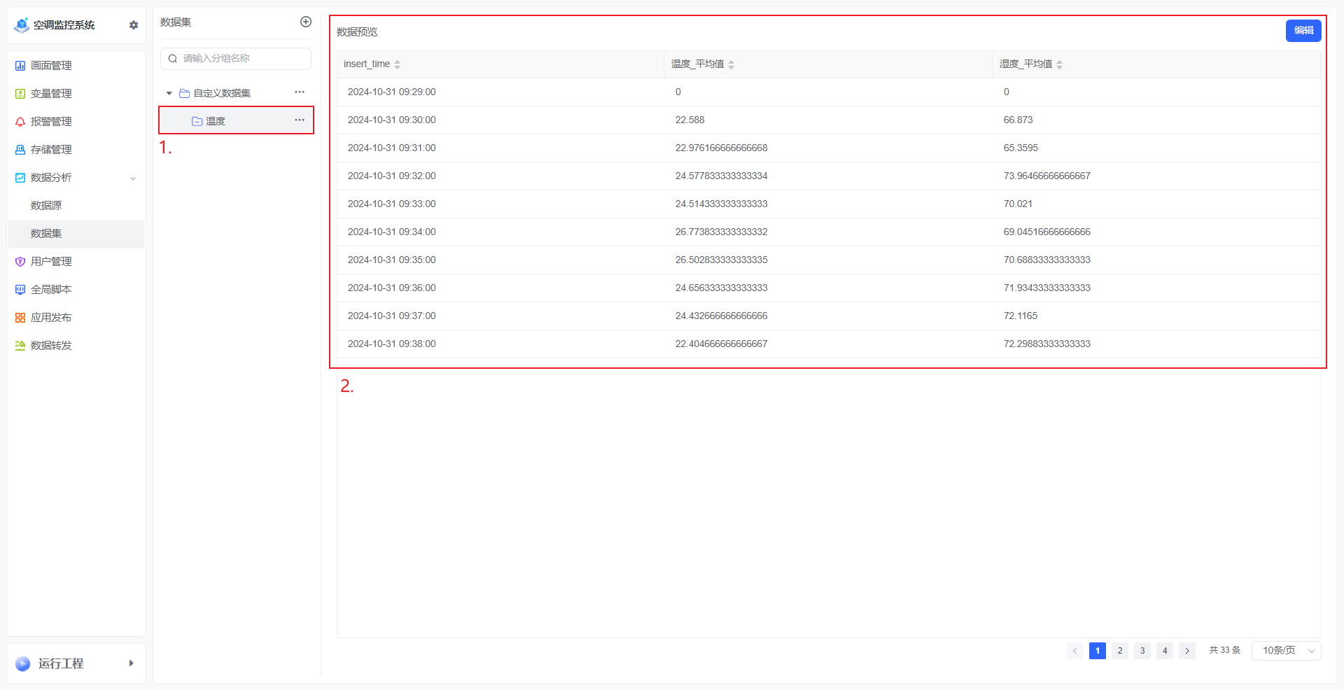This screenshot has height=690, width=1344.
Task: Sort the 湿度_平均值 column
Action: click(x=1059, y=64)
